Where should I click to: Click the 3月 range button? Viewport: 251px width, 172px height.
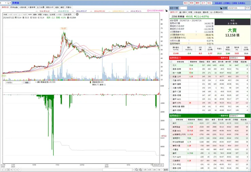(145, 170)
